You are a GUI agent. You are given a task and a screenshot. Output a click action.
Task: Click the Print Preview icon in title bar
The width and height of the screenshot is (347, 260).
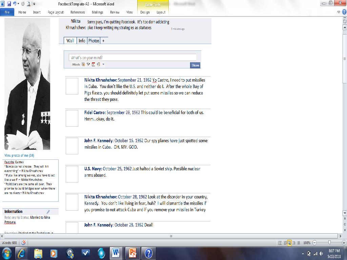pos(28,4)
